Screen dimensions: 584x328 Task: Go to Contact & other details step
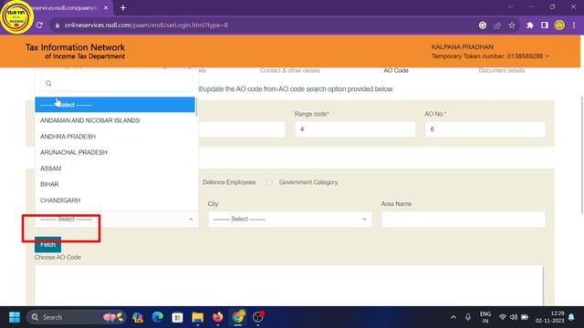point(290,71)
